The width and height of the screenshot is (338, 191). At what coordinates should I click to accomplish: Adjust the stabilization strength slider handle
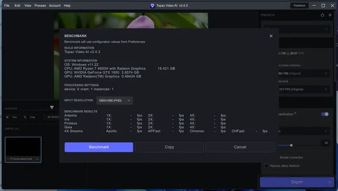[x=291, y=145]
